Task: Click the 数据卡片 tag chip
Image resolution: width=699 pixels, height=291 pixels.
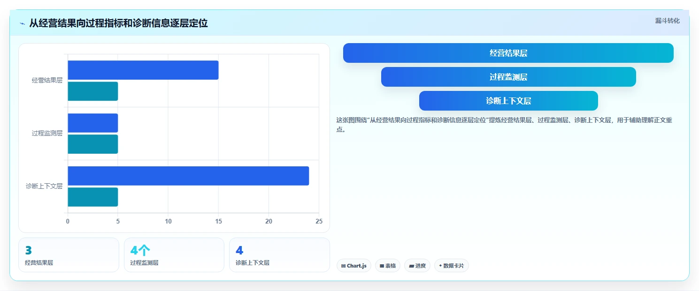Action: (x=451, y=266)
